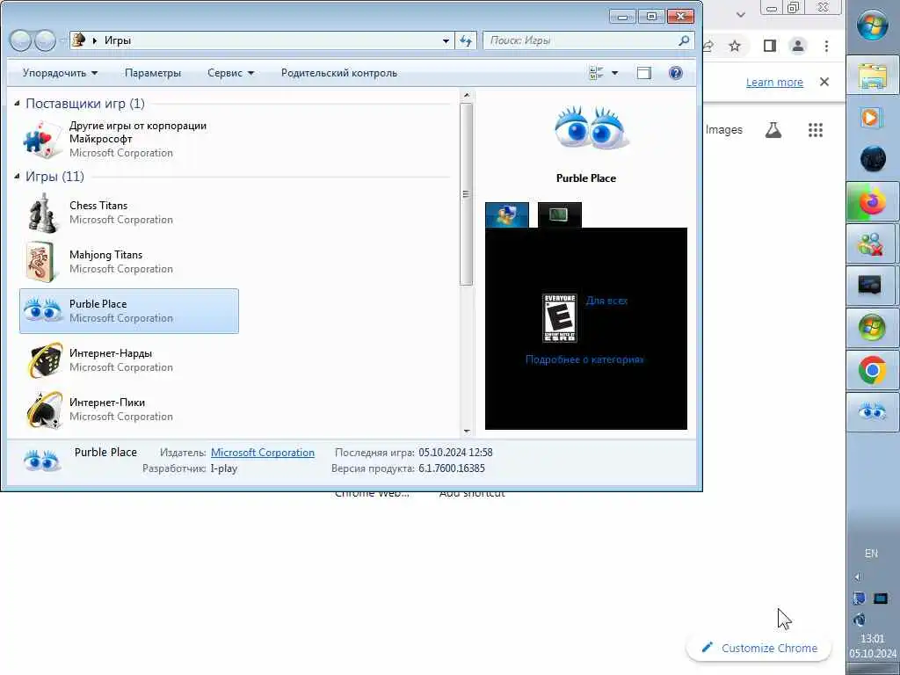This screenshot has height=675, width=900.
Task: Click the Purble Place eyes icon in list
Action: (42, 310)
